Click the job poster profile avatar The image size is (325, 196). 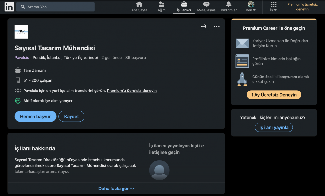pos(159,170)
